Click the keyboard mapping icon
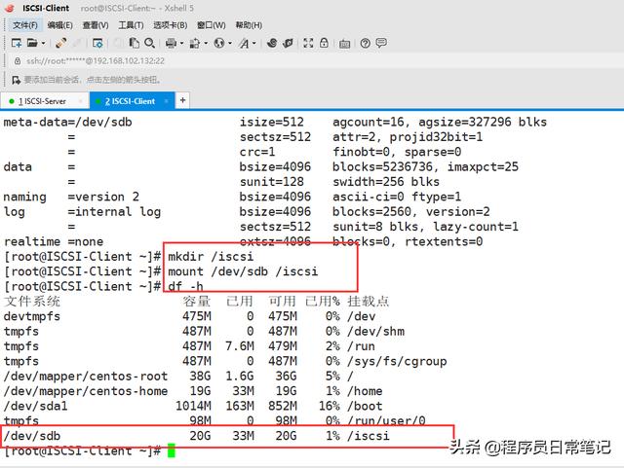The height and width of the screenshot is (468, 624). pyautogui.click(x=344, y=44)
